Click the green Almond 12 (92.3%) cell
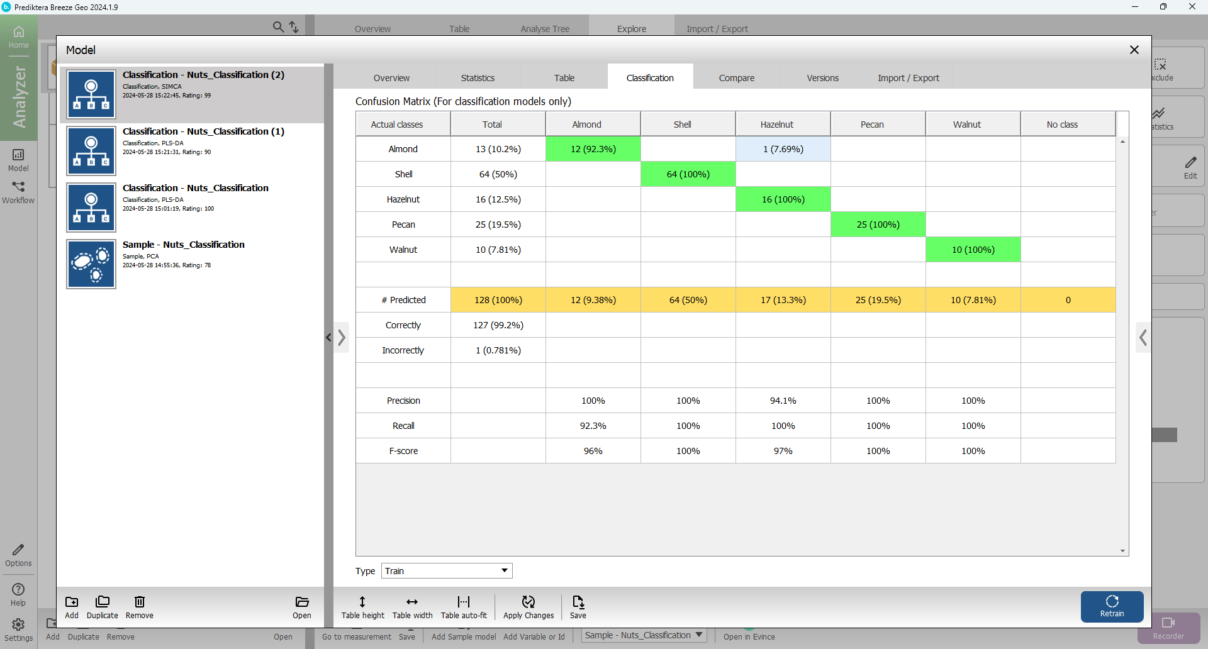 point(593,149)
